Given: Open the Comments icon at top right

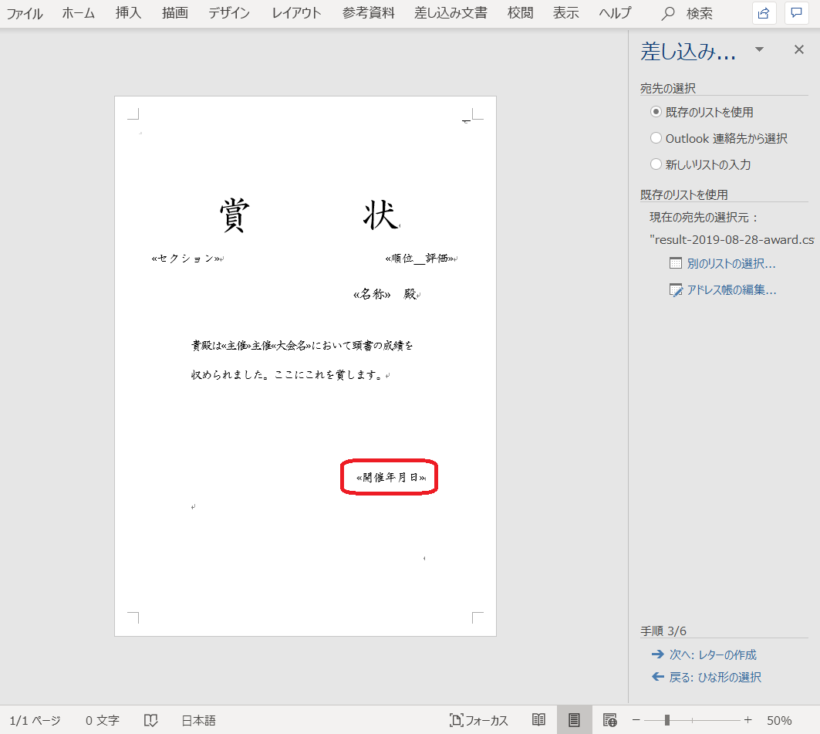Looking at the screenshot, I should pos(796,13).
